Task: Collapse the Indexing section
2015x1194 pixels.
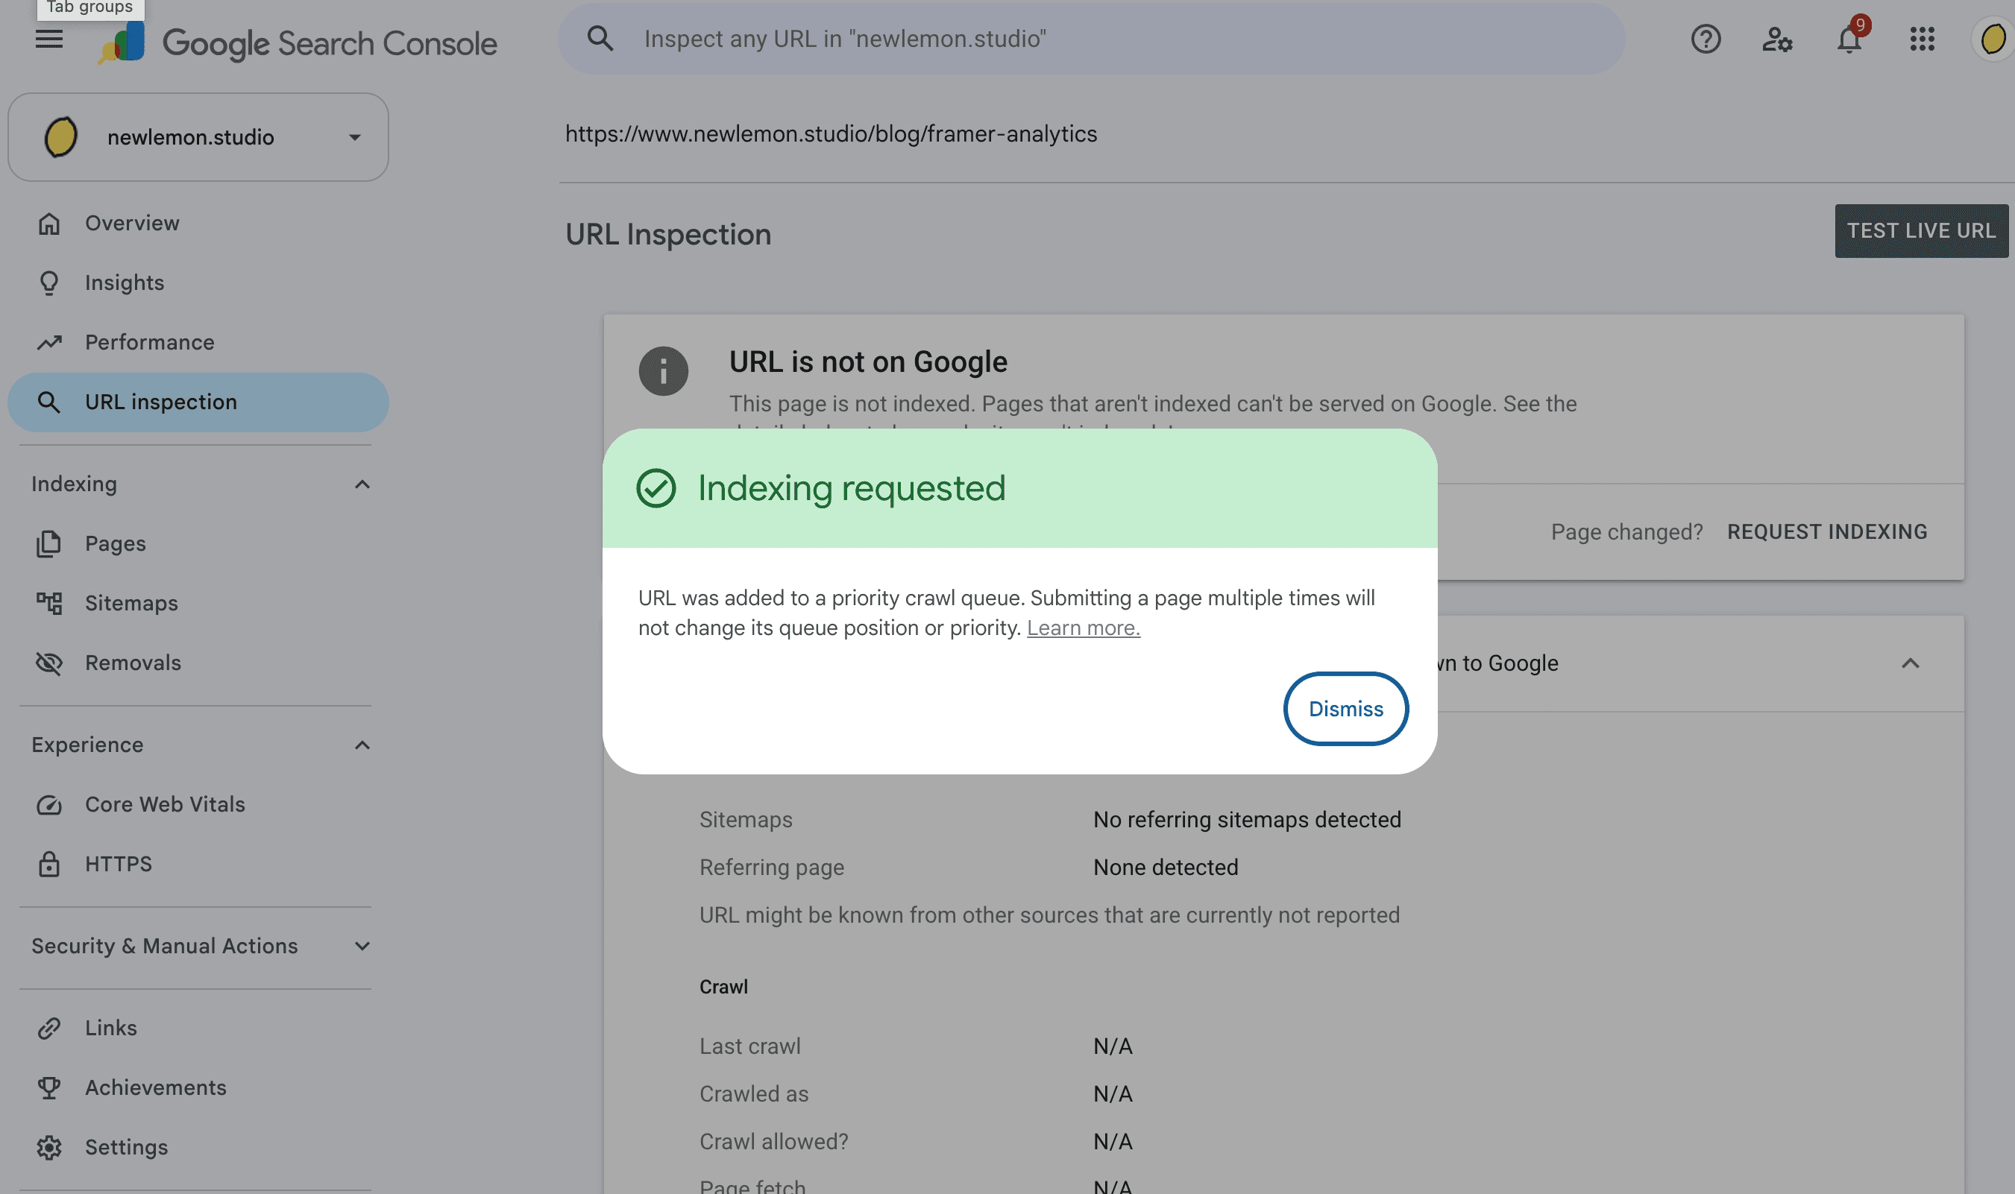Action: pos(362,484)
